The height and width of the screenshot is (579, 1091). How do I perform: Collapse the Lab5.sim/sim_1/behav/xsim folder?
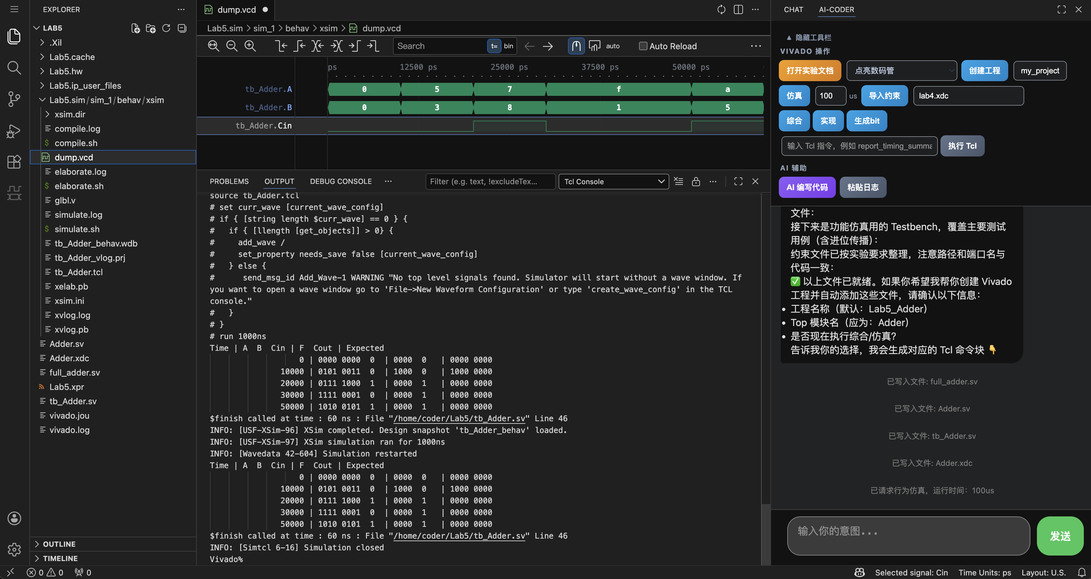click(x=42, y=100)
